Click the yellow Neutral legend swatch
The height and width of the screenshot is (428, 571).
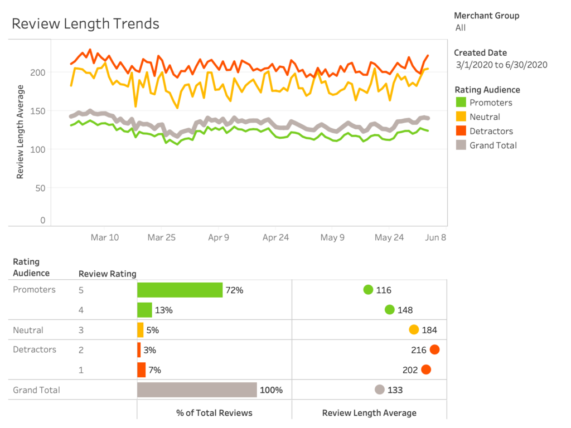pyautogui.click(x=461, y=117)
